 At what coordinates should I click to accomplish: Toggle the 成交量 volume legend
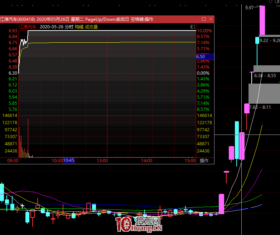coord(91,27)
